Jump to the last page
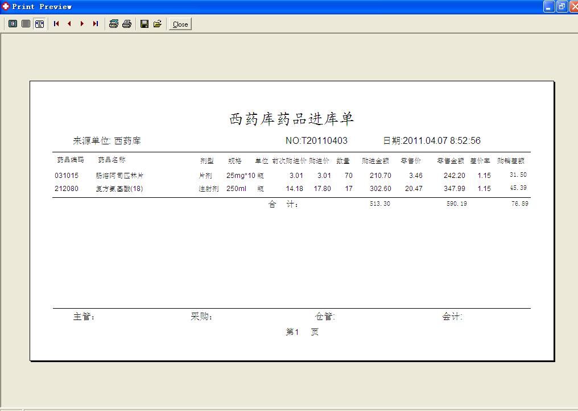The width and height of the screenshot is (578, 411). tap(96, 24)
